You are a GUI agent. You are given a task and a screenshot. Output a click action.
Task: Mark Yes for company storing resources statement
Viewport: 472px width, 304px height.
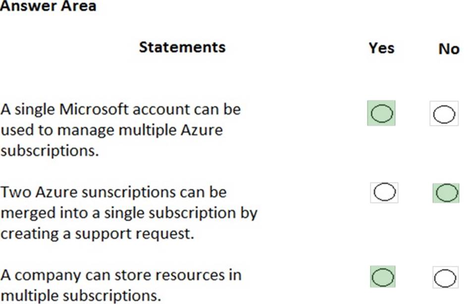tap(382, 277)
